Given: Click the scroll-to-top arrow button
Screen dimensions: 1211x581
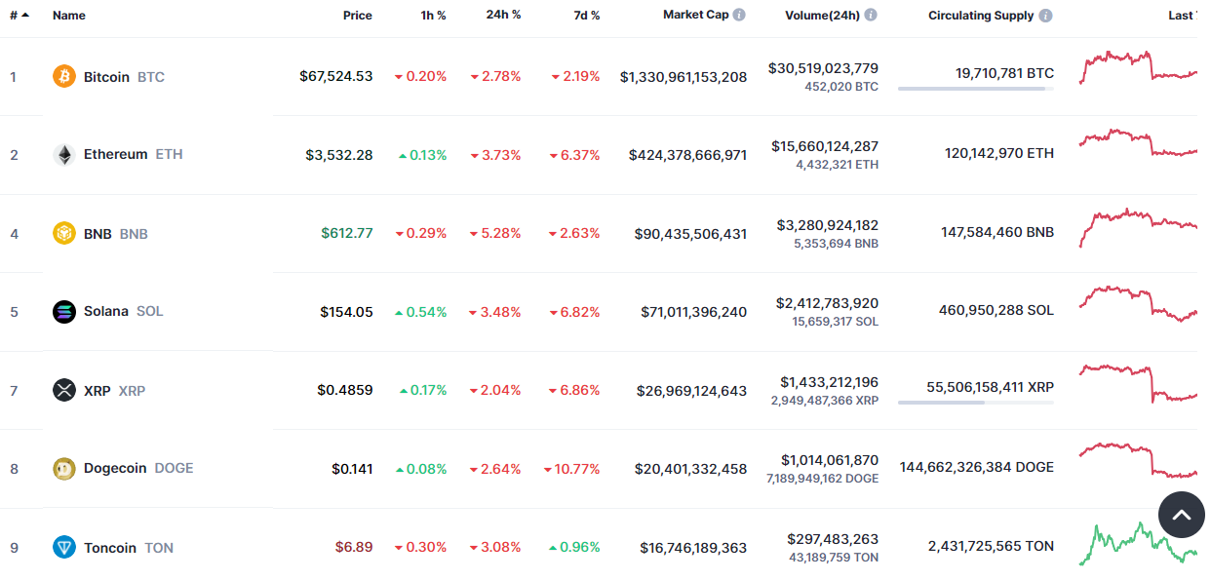Looking at the screenshot, I should 1182,515.
